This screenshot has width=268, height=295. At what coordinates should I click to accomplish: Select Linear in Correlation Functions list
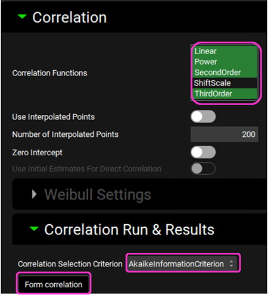tap(225, 51)
